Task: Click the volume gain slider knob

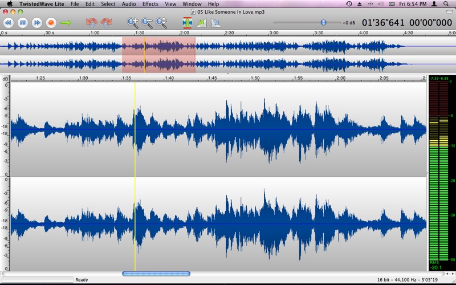Action: (323, 23)
